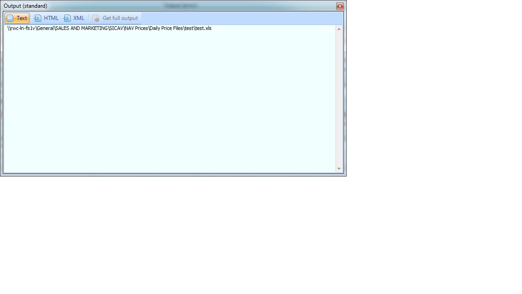Click the HTML format icon

(38, 18)
